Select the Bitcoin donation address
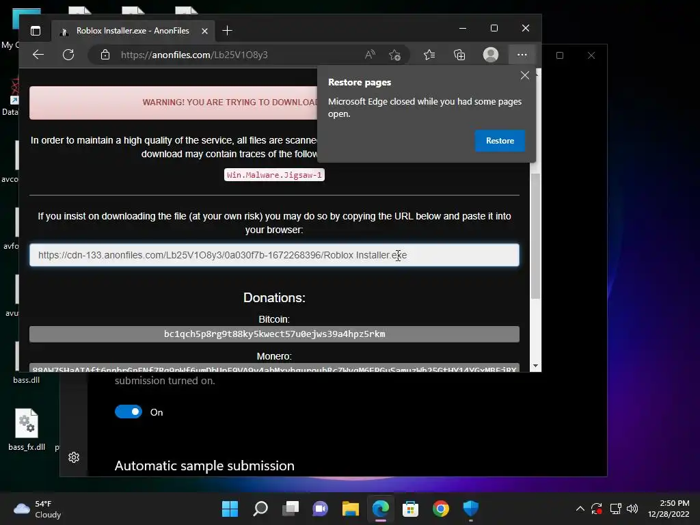Screen dimensions: 700x525 click(x=274, y=334)
